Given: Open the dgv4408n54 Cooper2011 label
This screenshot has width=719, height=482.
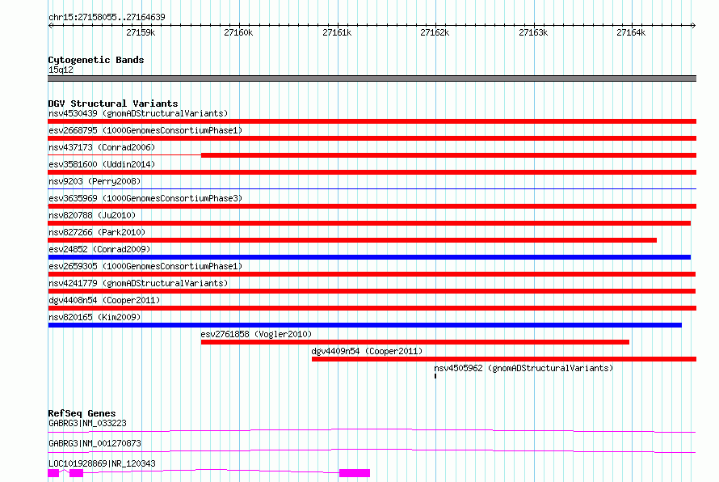Looking at the screenshot, I should click(x=104, y=300).
